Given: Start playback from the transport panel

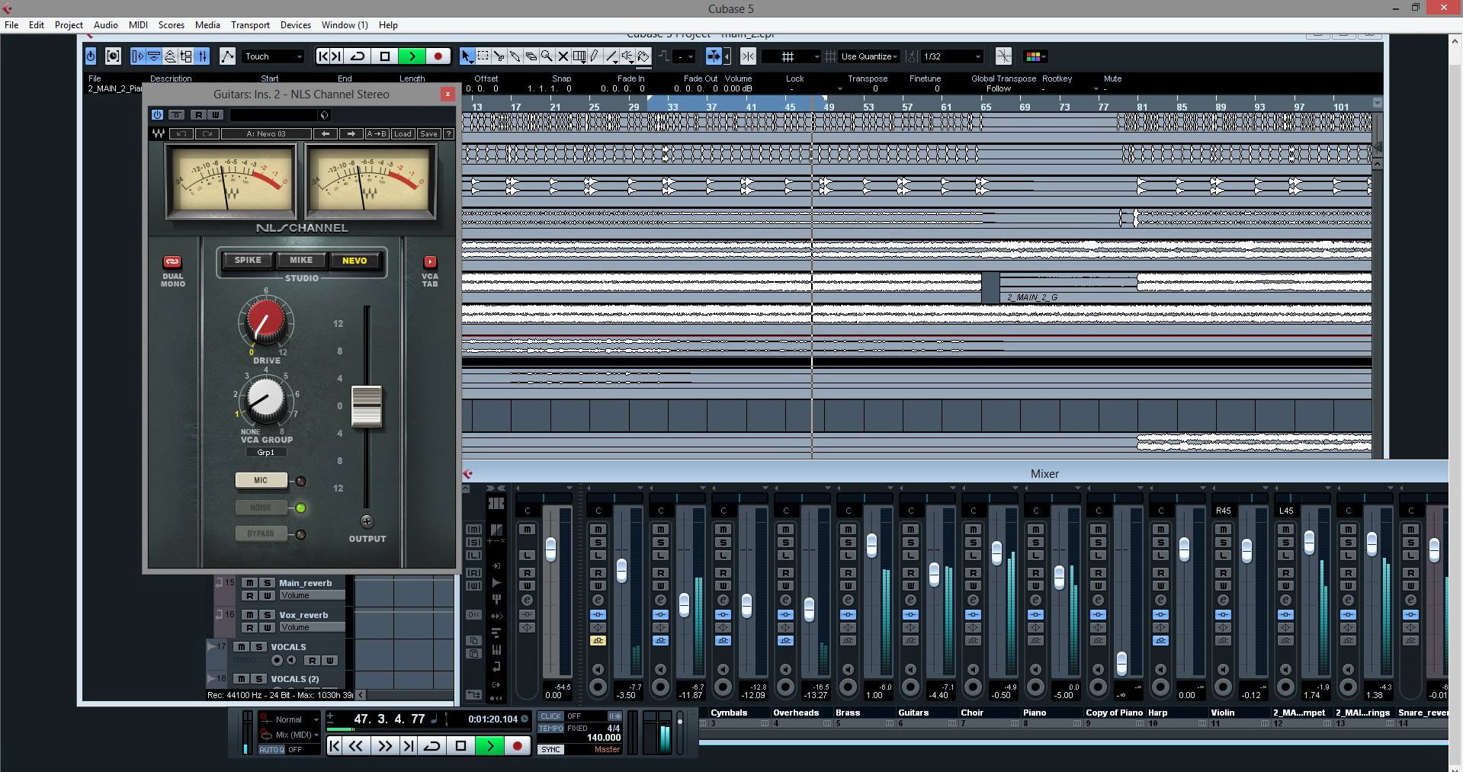Looking at the screenshot, I should (x=489, y=746).
